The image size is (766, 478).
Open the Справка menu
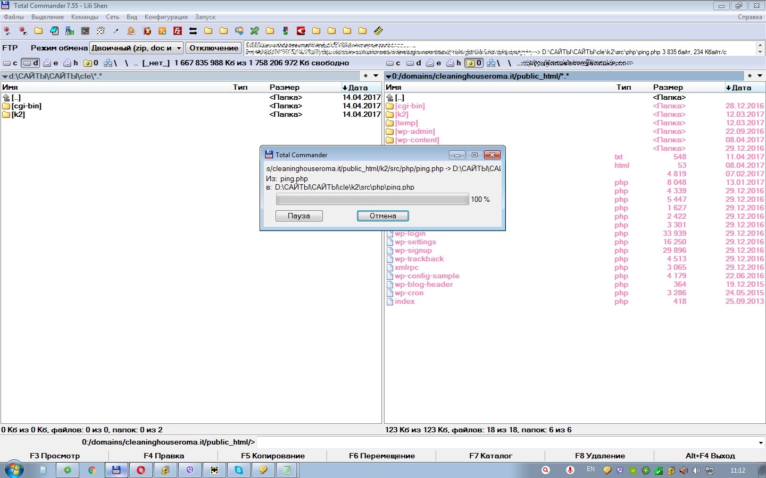(750, 17)
